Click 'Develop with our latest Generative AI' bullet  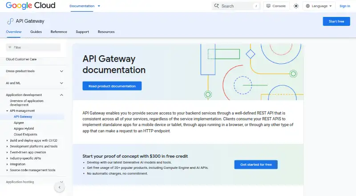pyautogui.click(x=129, y=162)
